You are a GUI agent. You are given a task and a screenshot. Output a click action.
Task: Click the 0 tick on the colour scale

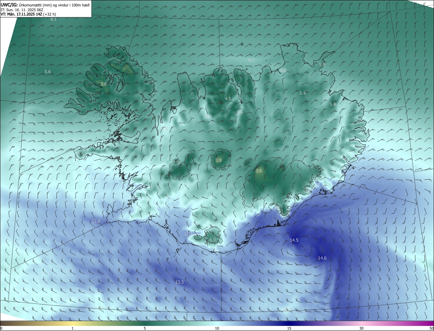(x=1, y=328)
